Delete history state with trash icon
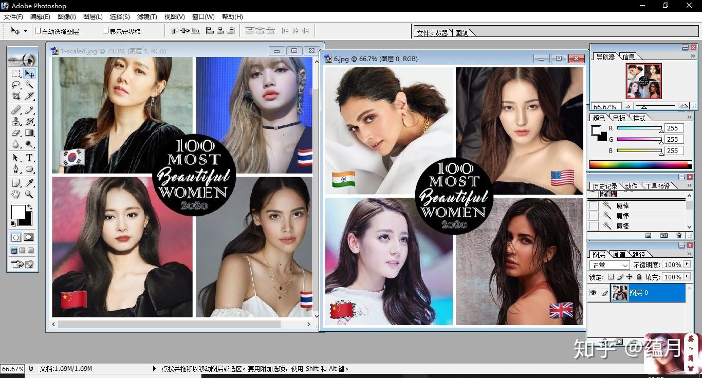The height and width of the screenshot is (378, 702). click(x=679, y=235)
